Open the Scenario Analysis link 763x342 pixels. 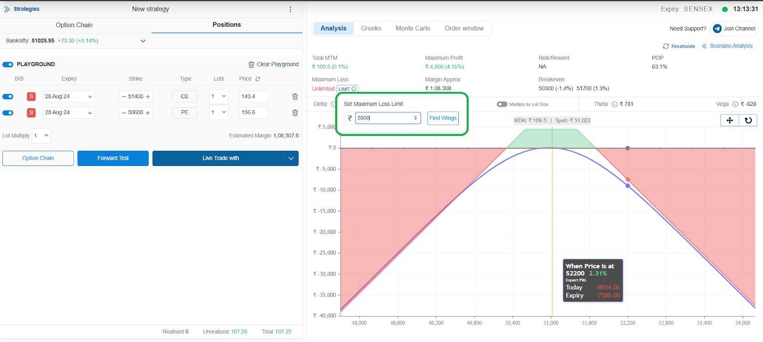tap(731, 46)
